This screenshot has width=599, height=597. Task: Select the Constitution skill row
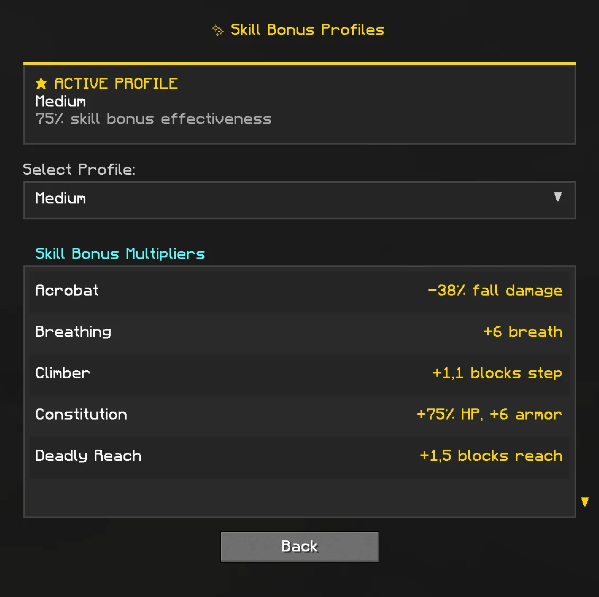click(299, 415)
